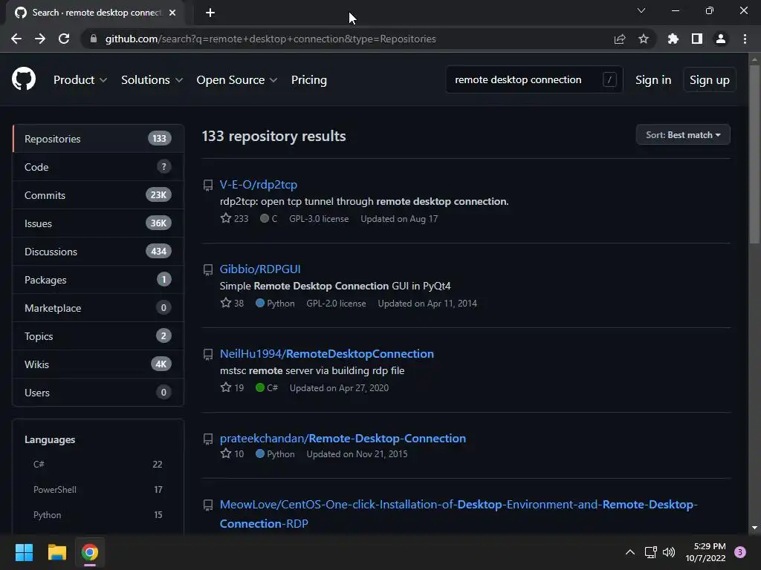Click the tab search chevron in title bar
761x570 pixels.
coord(641,10)
